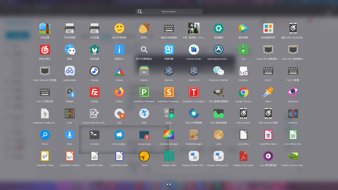Open FreeOffice TextMaker
Image resolution: width=338 pixels, height=190 pixels.
pos(194,92)
